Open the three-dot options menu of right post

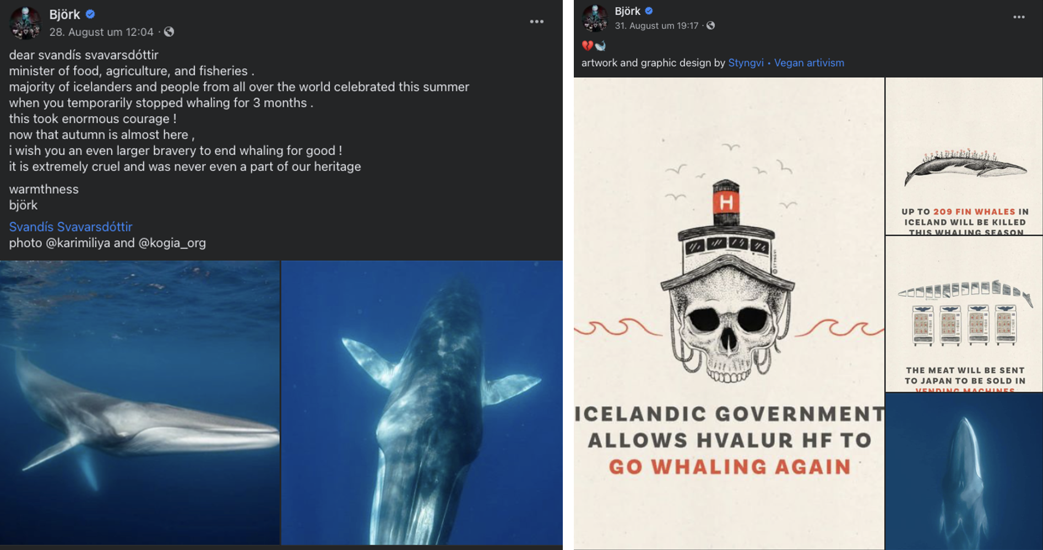click(1019, 17)
